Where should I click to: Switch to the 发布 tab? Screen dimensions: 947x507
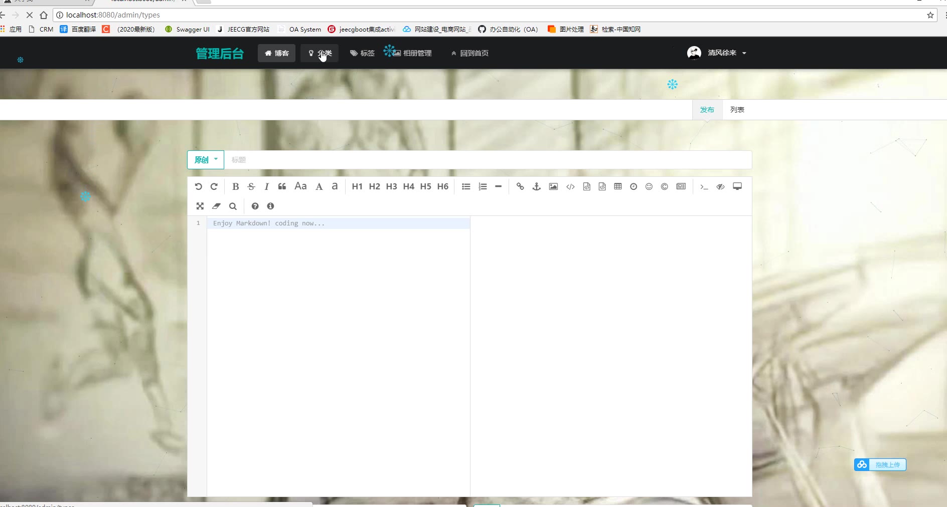tap(707, 110)
